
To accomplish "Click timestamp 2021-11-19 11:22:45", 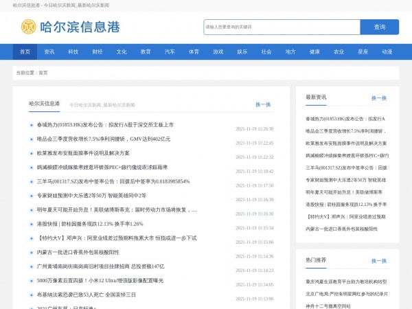I will pos(254,144).
